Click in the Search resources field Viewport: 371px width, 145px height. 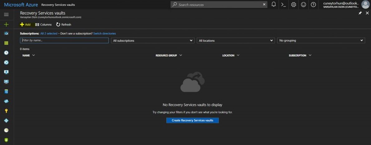coord(219,4)
